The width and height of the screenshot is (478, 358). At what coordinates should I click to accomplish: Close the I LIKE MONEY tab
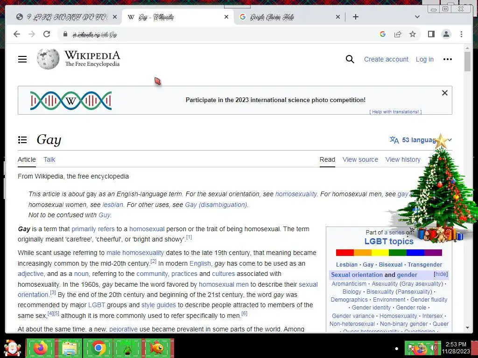tap(115, 17)
